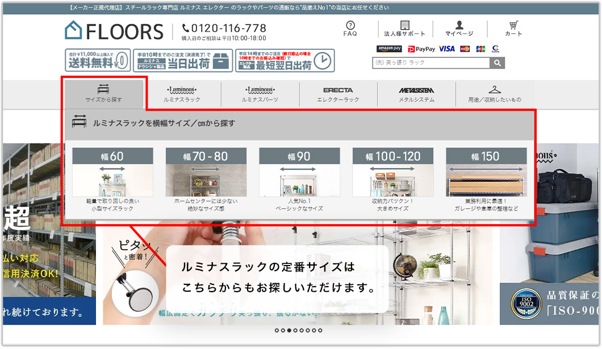Screen dimensions: 602x349
Task: Choose the 幅90 rack size card
Action: [299, 180]
